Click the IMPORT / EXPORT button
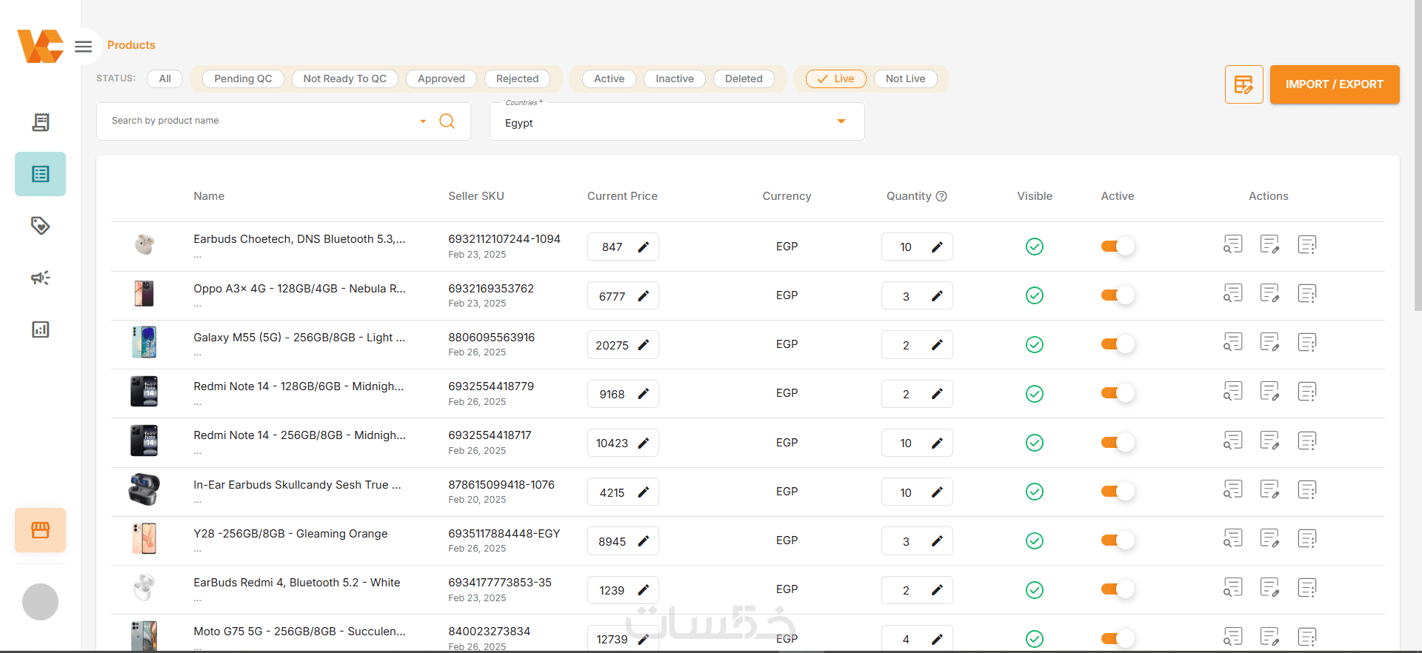 pyautogui.click(x=1334, y=84)
